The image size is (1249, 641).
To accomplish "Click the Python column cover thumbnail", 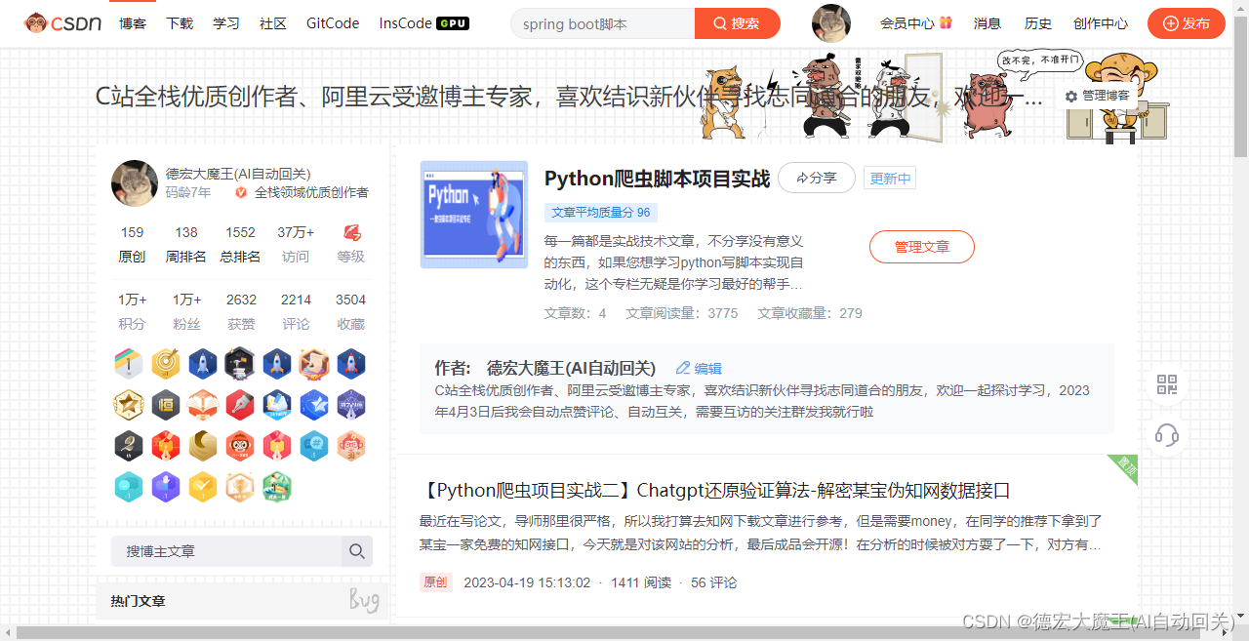I will point(473,215).
